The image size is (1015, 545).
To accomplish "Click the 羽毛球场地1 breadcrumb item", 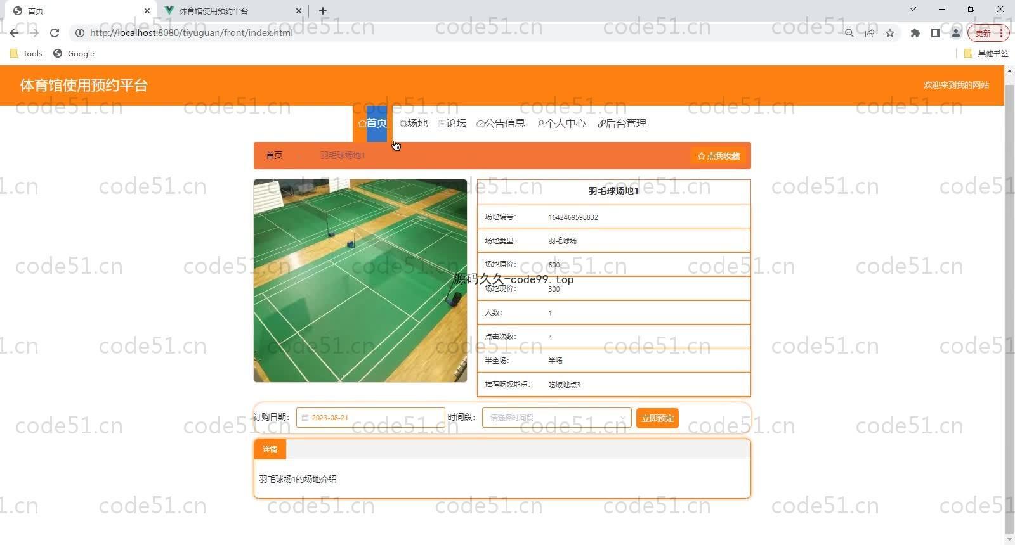I will pos(343,155).
